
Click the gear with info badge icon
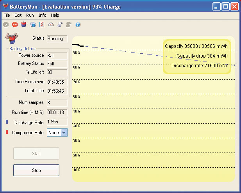pyautogui.click(x=33, y=25)
